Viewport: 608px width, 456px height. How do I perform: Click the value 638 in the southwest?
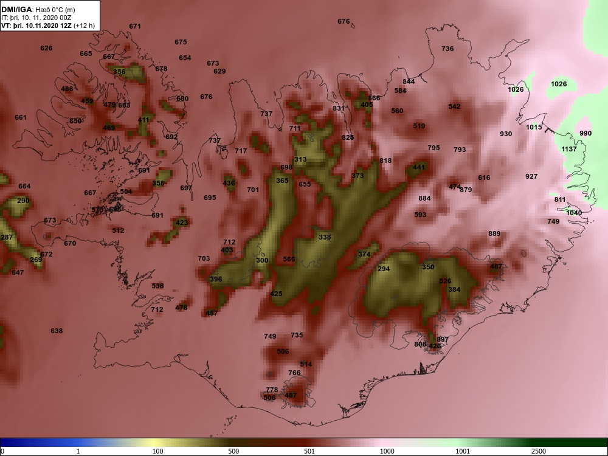point(57,331)
